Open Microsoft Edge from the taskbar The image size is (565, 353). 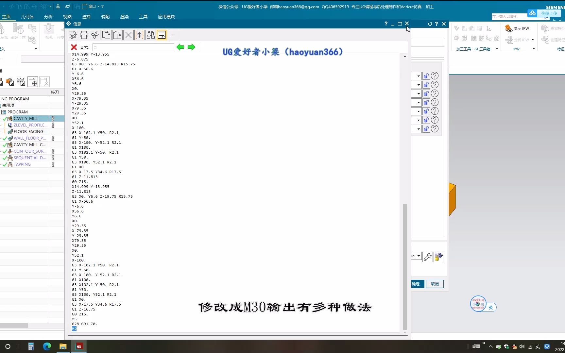pos(47,346)
